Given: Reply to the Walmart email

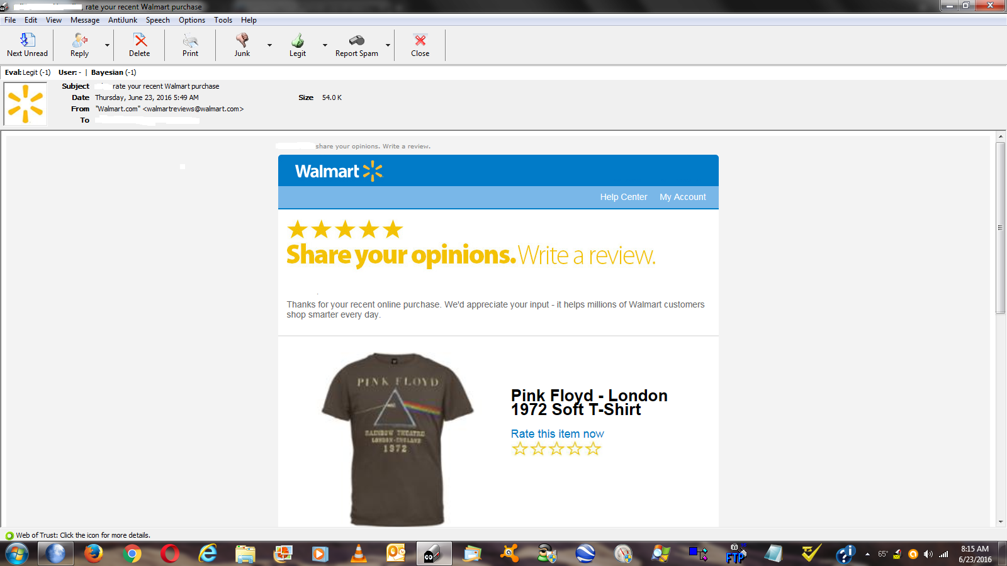Looking at the screenshot, I should [x=79, y=45].
